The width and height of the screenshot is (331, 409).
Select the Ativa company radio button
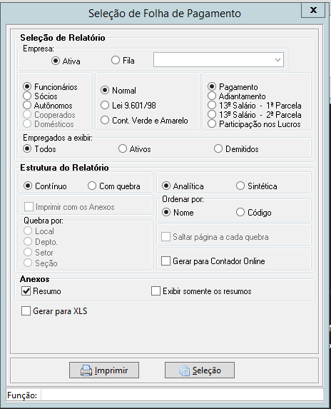(x=56, y=61)
